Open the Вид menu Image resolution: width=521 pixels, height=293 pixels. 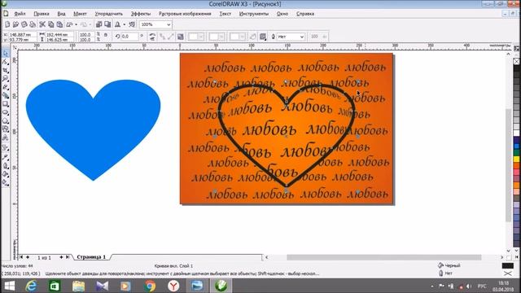pyautogui.click(x=61, y=14)
